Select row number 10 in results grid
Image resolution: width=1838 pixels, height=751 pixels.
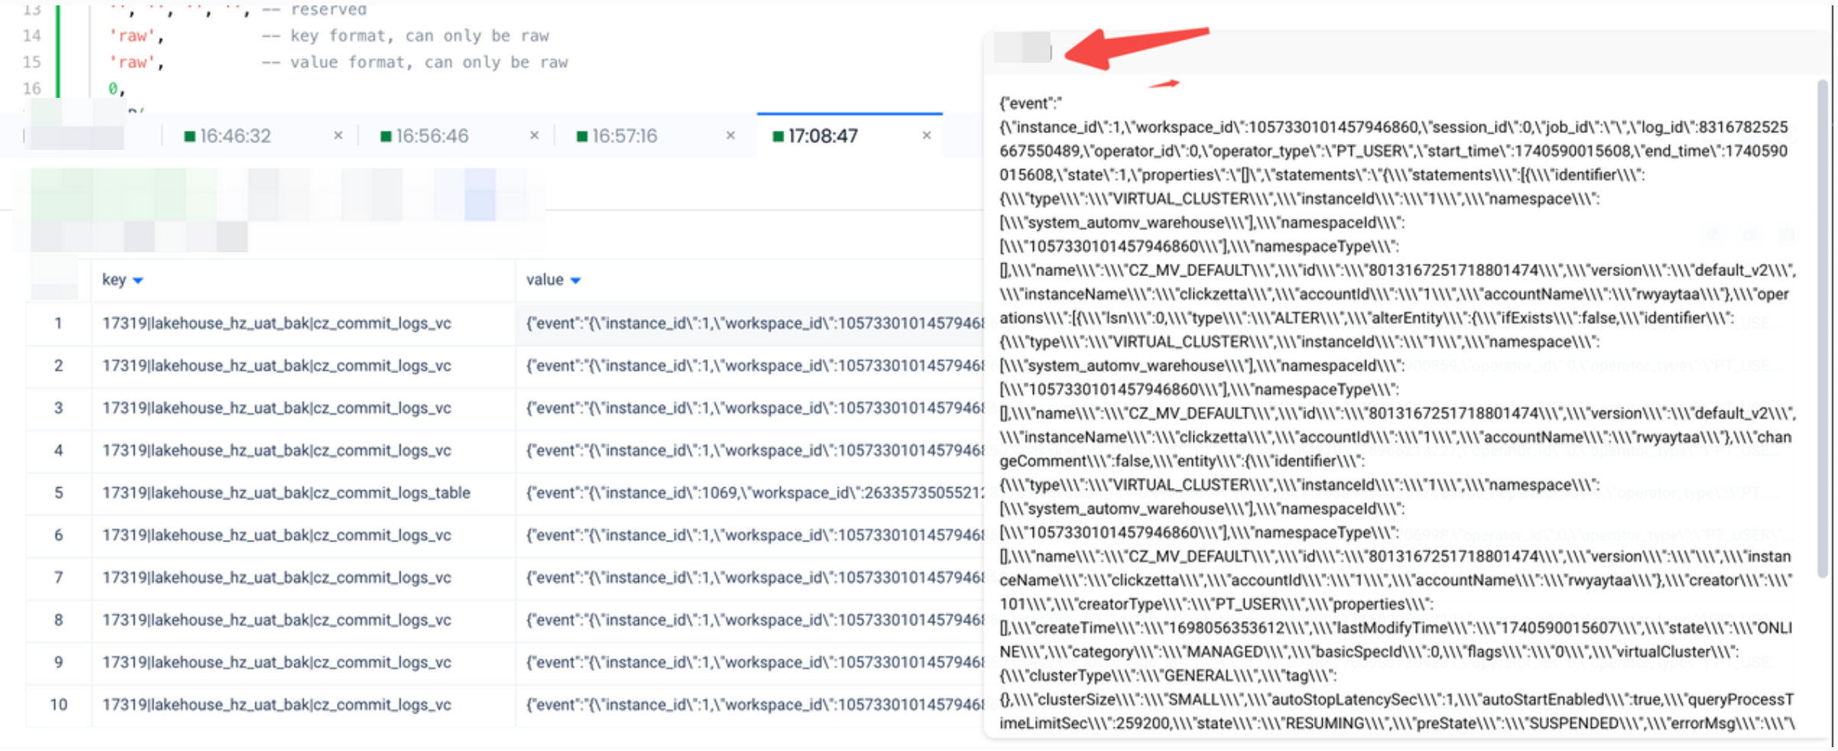[x=58, y=704]
